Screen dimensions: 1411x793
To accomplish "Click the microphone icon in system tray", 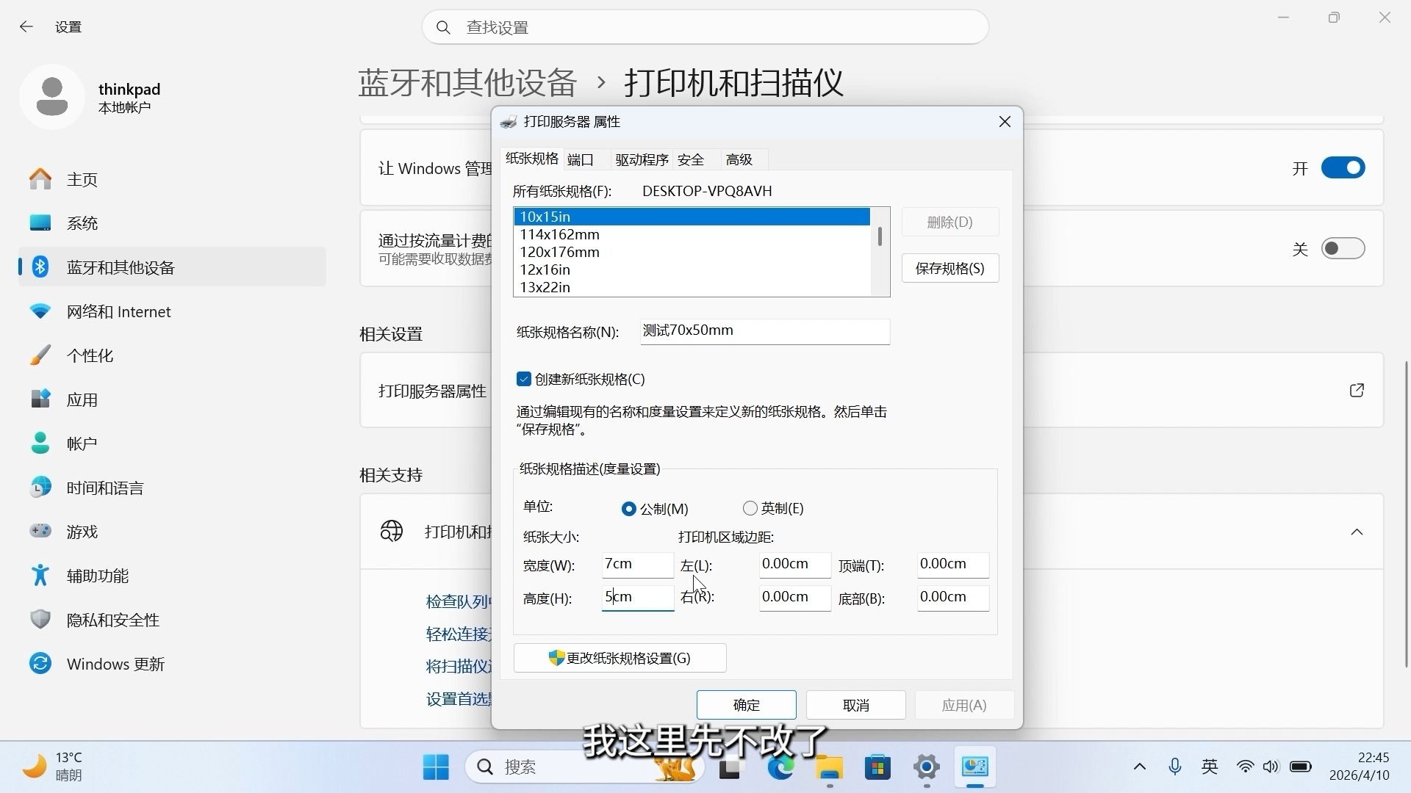I will (1175, 767).
